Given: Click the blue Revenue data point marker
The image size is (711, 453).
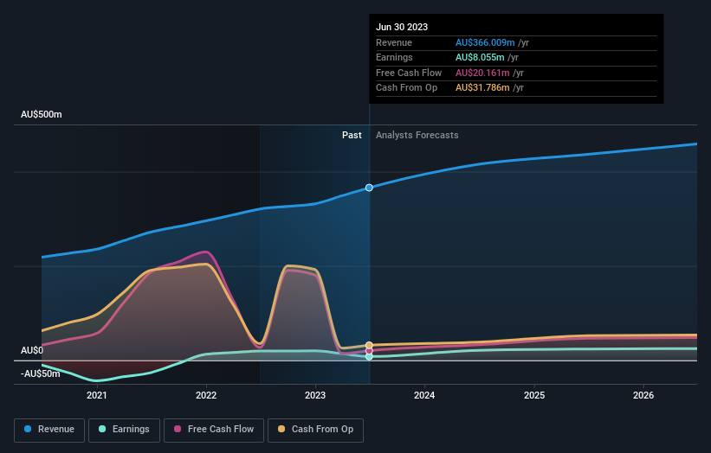Looking at the screenshot, I should click(369, 188).
